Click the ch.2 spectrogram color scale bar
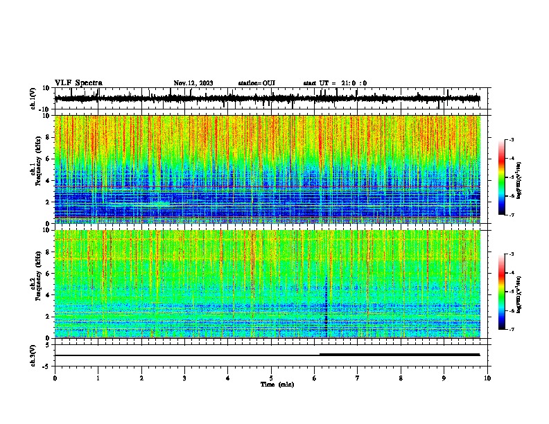The height and width of the screenshot is (424, 549). coord(501,292)
